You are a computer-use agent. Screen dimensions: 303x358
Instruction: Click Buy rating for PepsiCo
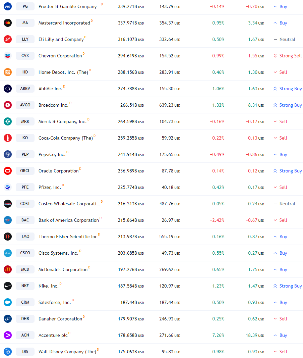280,155
